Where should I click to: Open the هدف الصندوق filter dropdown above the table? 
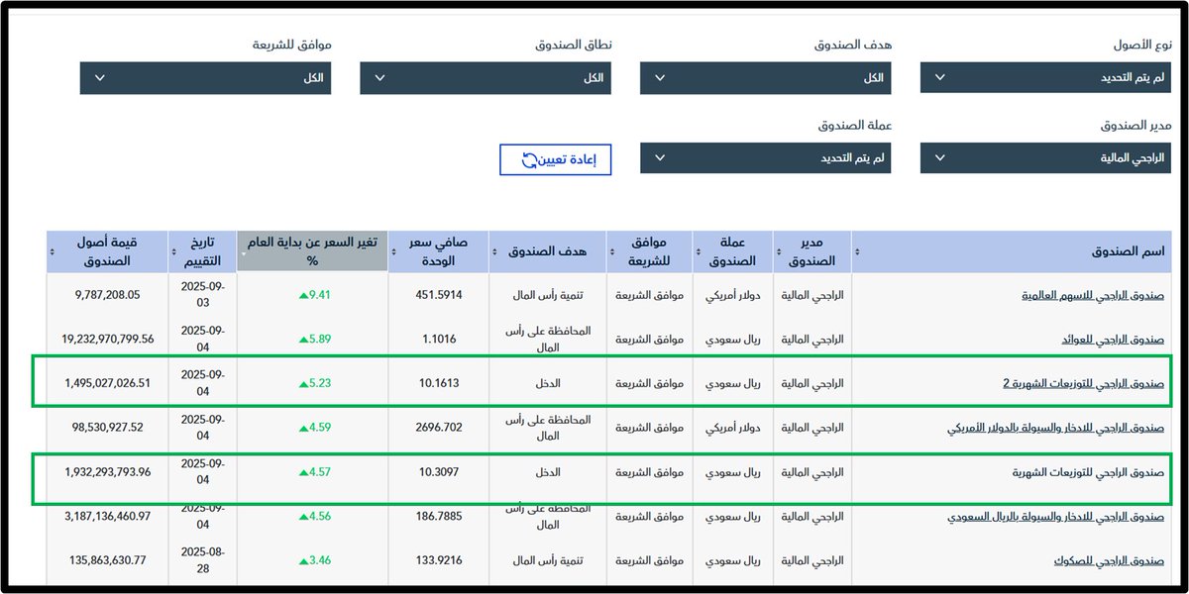point(765,77)
